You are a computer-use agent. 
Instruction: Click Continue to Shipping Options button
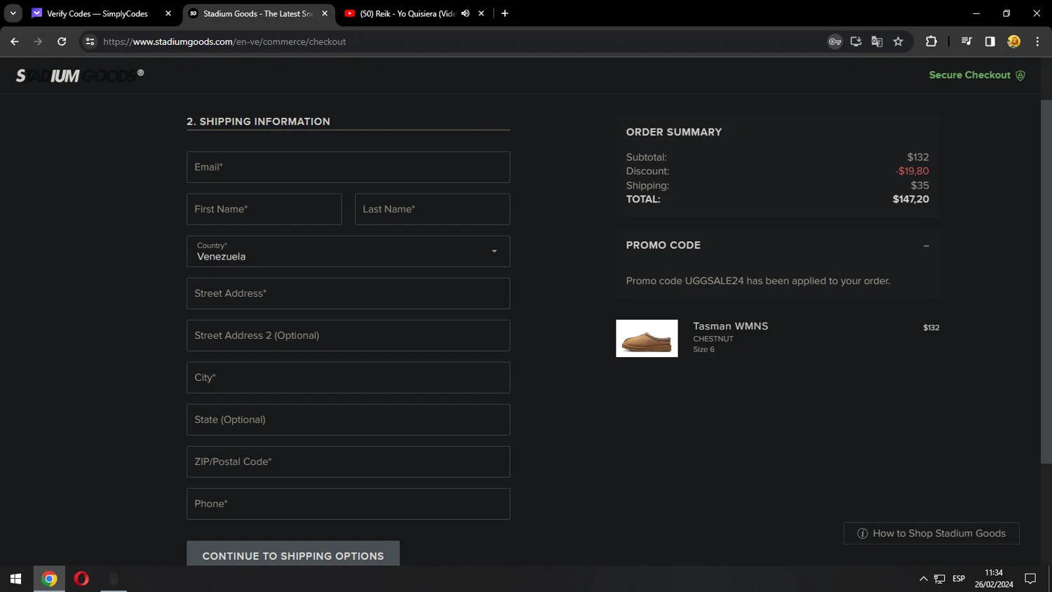(x=293, y=553)
